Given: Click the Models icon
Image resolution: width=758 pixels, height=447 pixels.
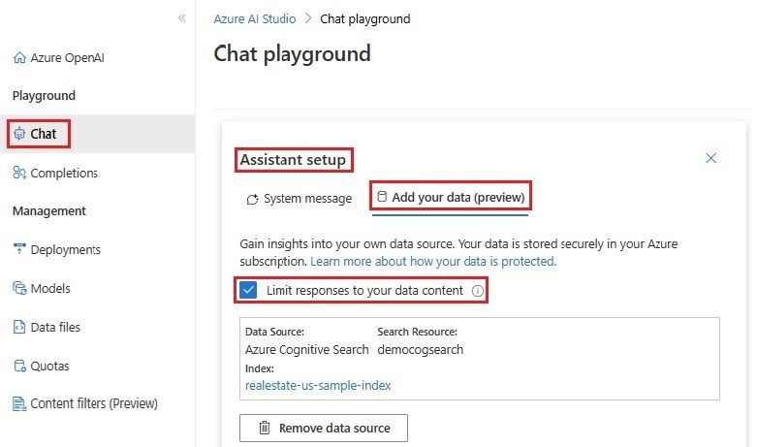Looking at the screenshot, I should click(x=19, y=288).
